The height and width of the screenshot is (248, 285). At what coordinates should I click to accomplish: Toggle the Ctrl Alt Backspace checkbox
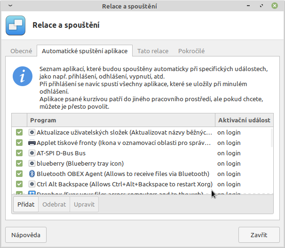point(19,184)
